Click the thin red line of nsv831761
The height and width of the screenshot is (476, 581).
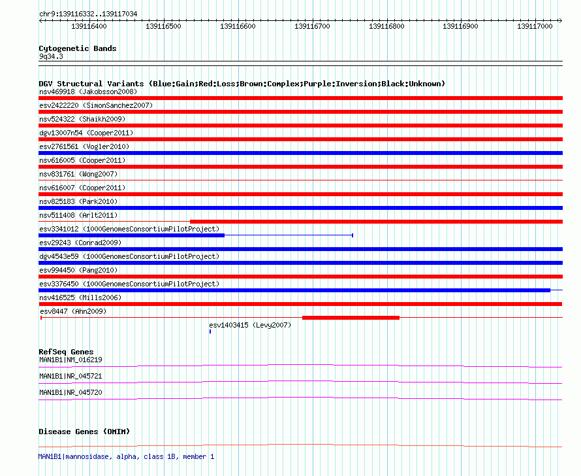tap(300, 180)
